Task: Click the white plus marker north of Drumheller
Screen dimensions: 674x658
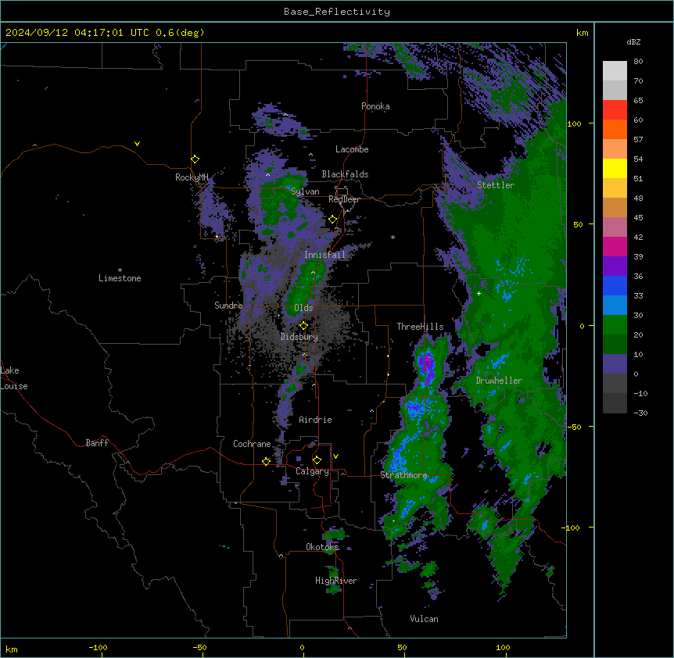Action: [x=479, y=293]
